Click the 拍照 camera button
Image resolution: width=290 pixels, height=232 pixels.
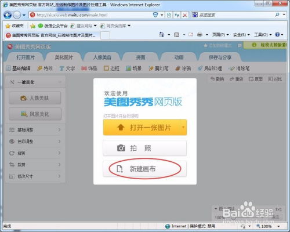[144, 148]
